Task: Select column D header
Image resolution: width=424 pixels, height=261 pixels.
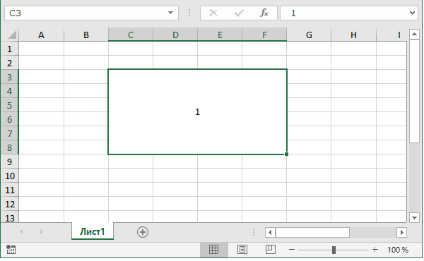Action: tap(175, 35)
